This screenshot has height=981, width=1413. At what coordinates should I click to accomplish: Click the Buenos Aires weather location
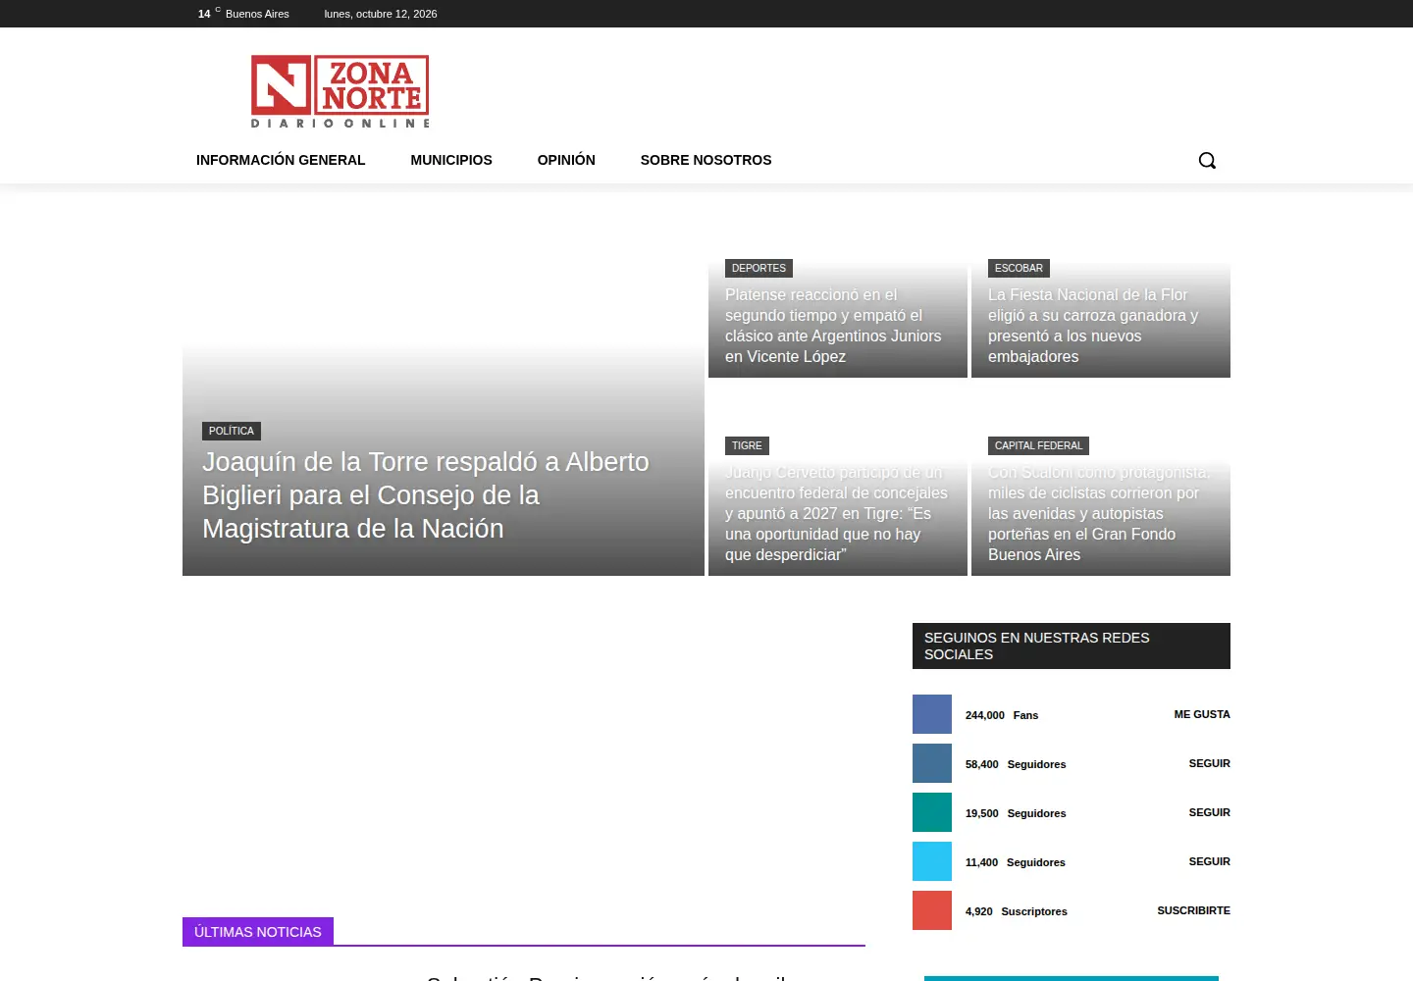(257, 14)
